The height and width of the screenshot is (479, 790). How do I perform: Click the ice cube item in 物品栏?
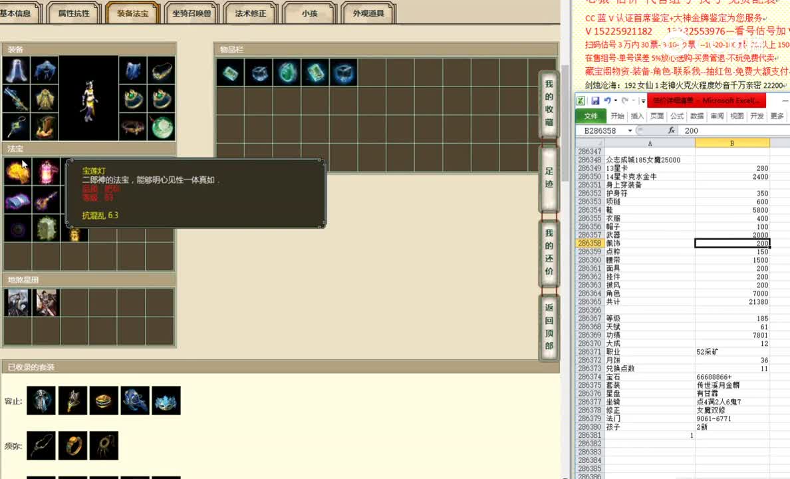coord(259,73)
